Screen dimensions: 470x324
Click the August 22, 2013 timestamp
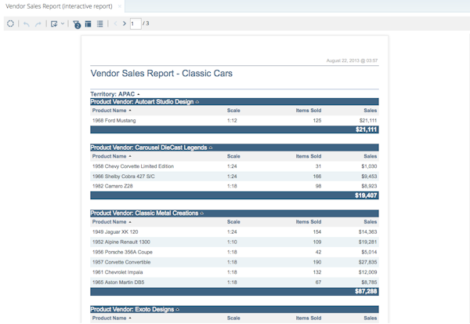tap(352, 60)
